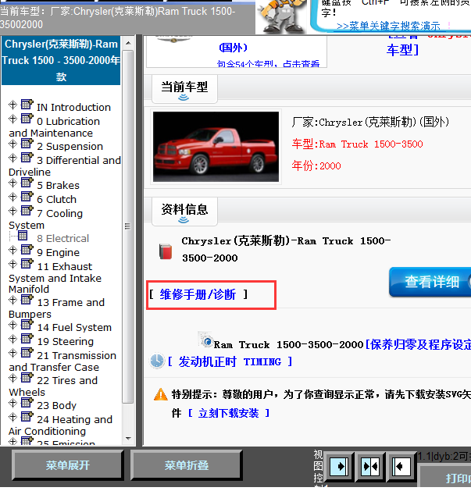Viewport: 471px width, 491px height.
Task: Click the IN Introduction document icon
Action: click(27, 105)
